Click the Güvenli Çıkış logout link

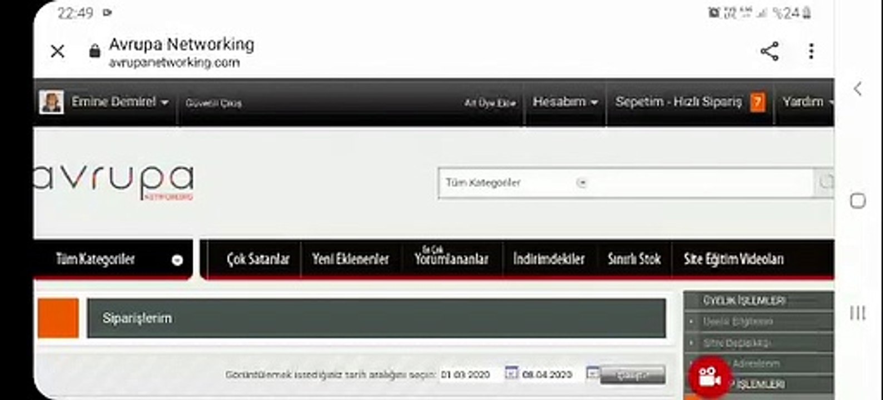(214, 103)
